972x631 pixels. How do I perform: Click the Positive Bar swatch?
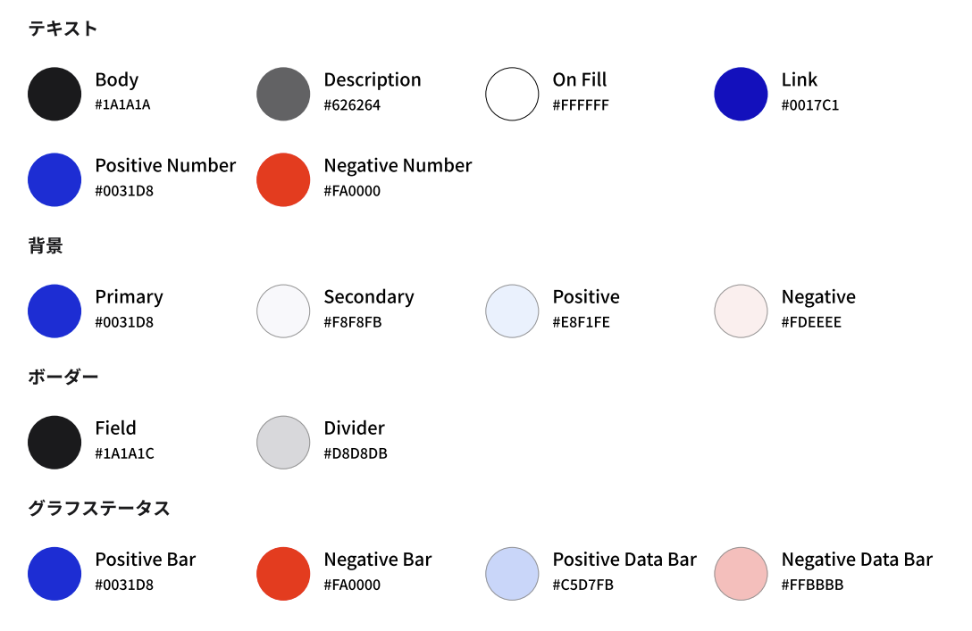(54, 573)
